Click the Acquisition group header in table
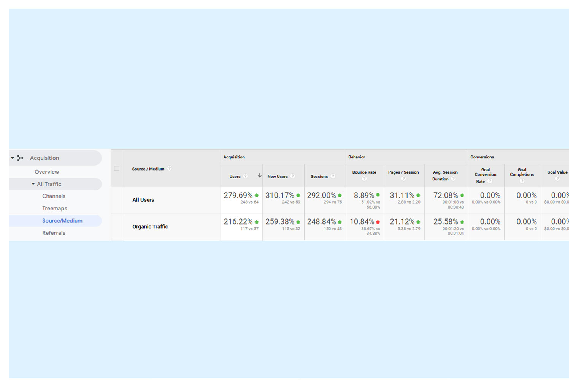584x389 pixels. click(x=234, y=157)
